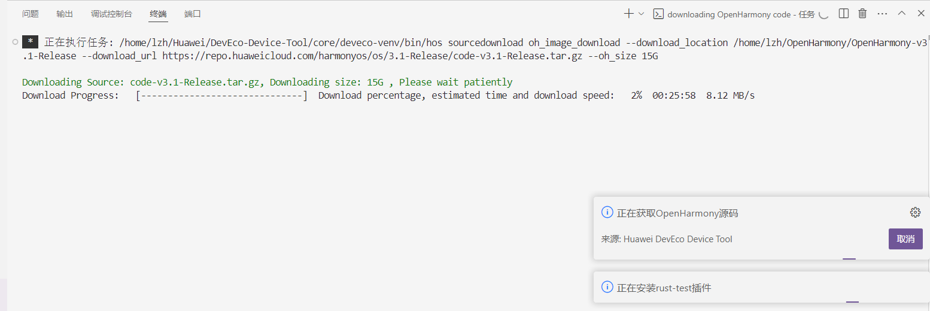
Task: Select the 终端 tab
Action: point(159,14)
